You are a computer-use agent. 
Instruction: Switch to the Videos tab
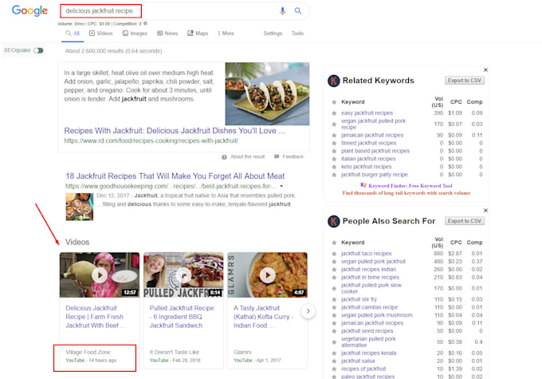pyautogui.click(x=101, y=34)
